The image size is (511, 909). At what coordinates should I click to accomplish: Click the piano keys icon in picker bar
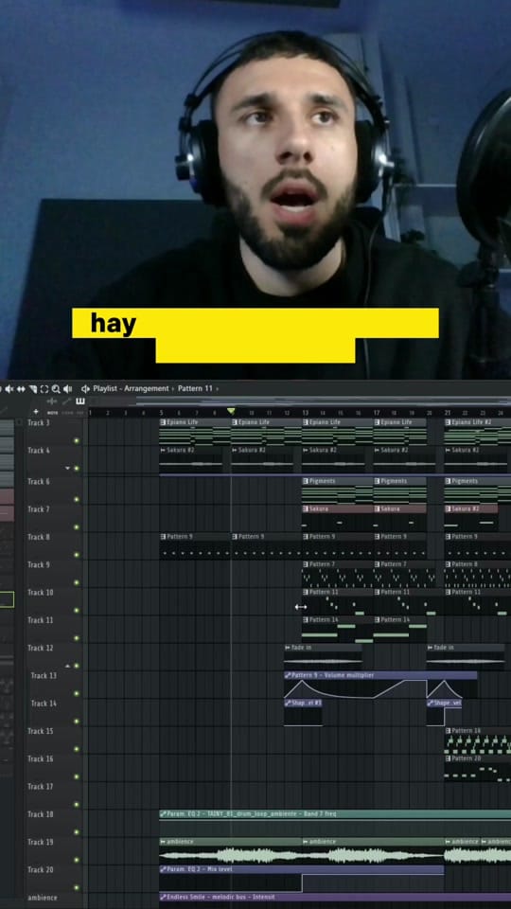79,401
